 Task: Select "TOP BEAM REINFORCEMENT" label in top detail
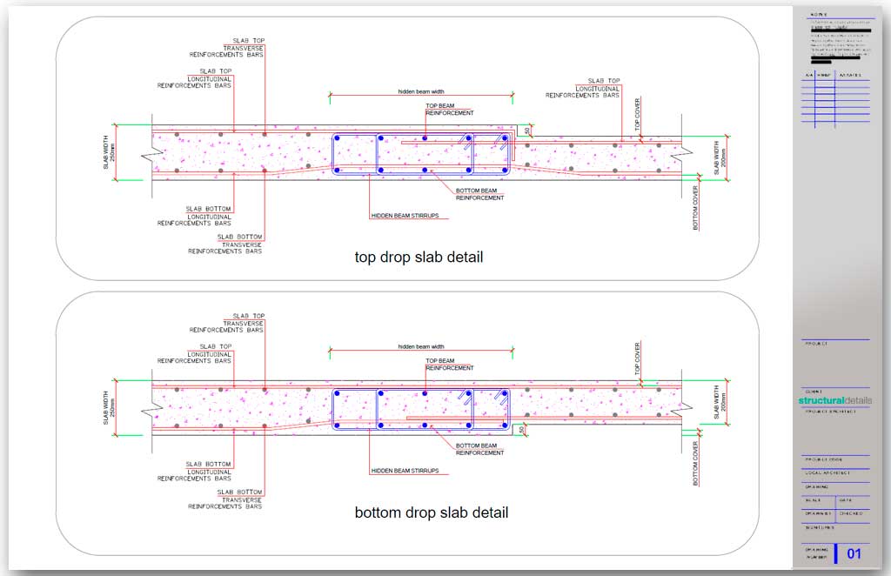pyautogui.click(x=450, y=110)
